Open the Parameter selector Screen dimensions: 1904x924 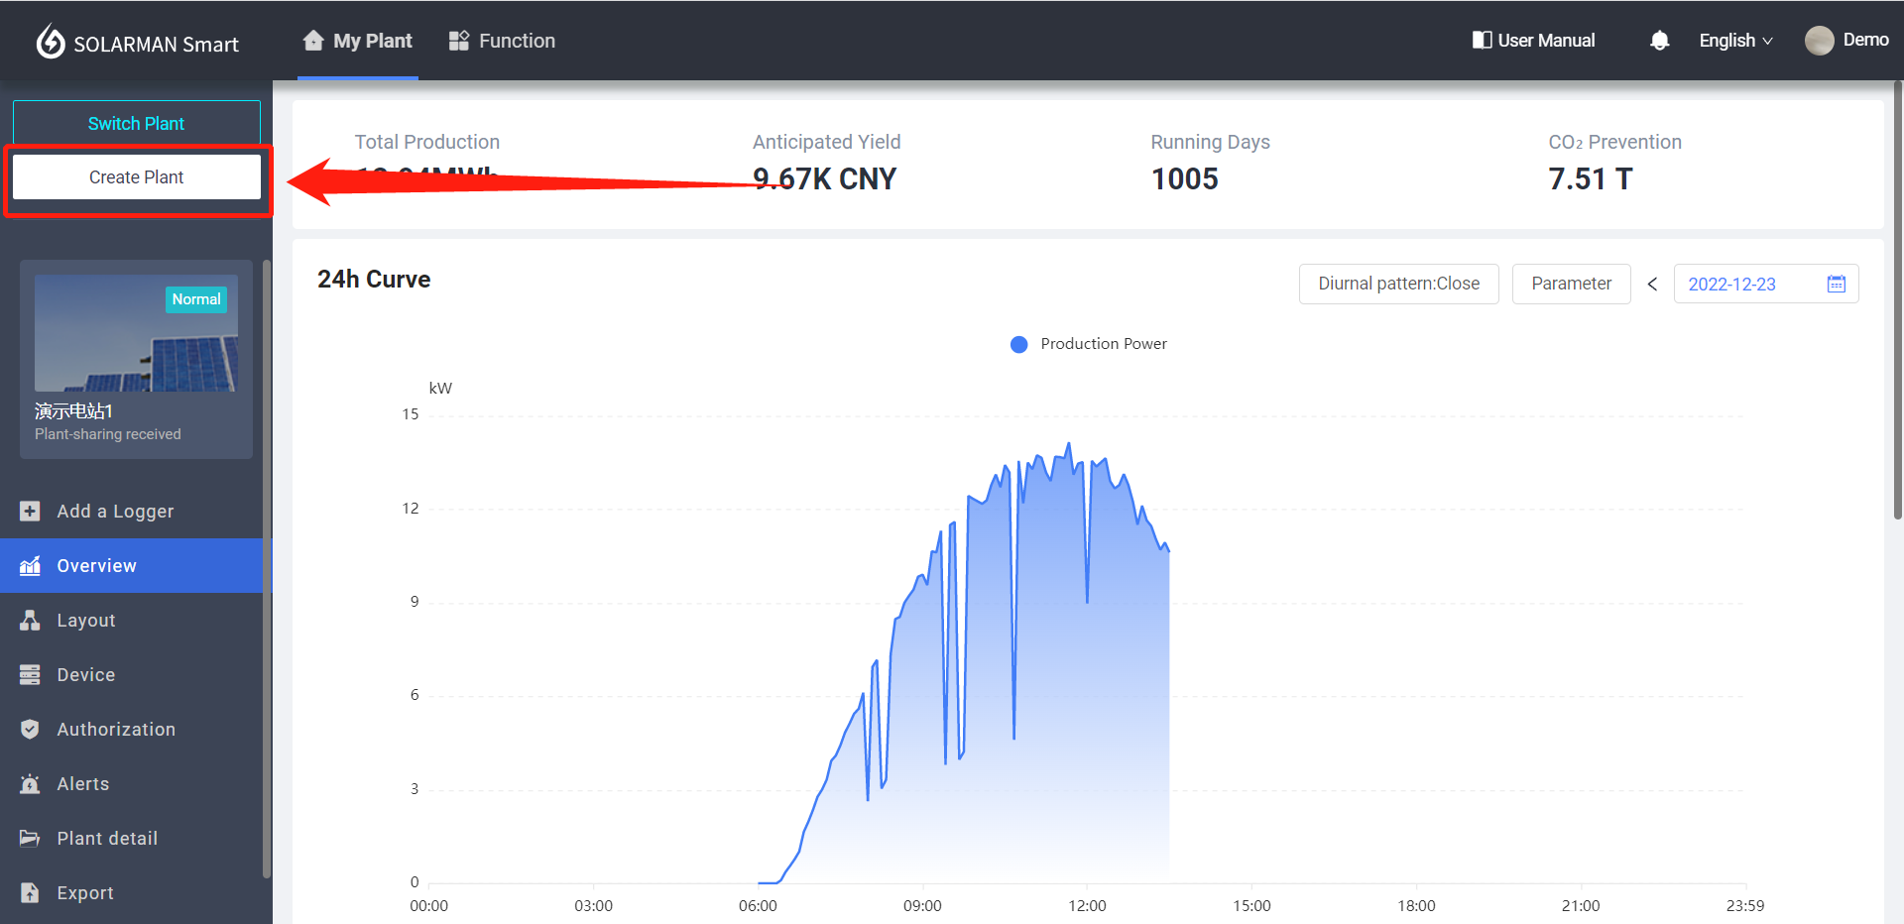pyautogui.click(x=1571, y=285)
